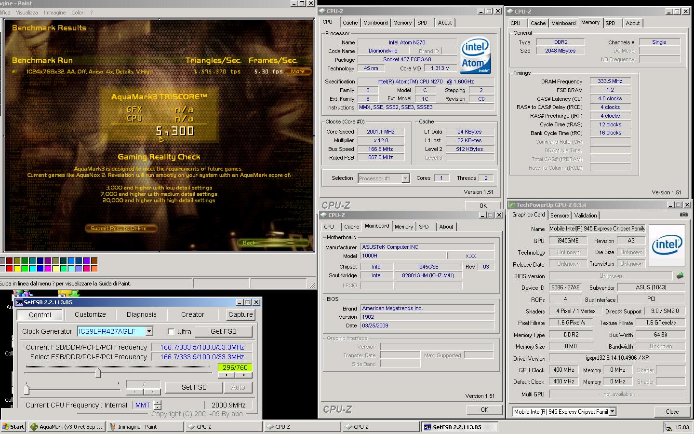Switch to the Sensors tab in GPU-Z
694x434 pixels.
(560, 216)
